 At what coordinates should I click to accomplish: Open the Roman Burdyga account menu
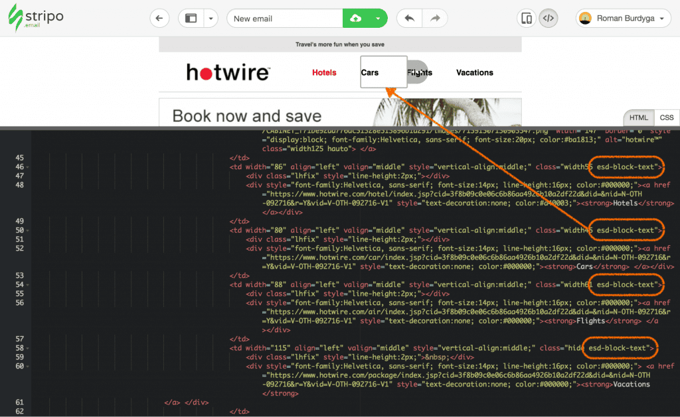(623, 19)
